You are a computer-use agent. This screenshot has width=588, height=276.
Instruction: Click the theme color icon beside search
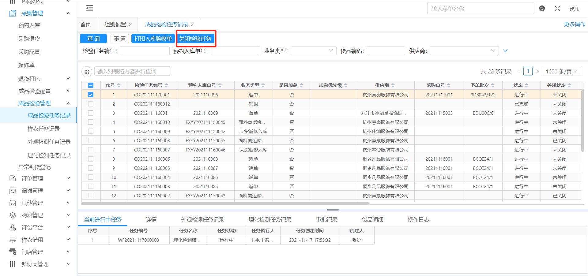pos(542,9)
